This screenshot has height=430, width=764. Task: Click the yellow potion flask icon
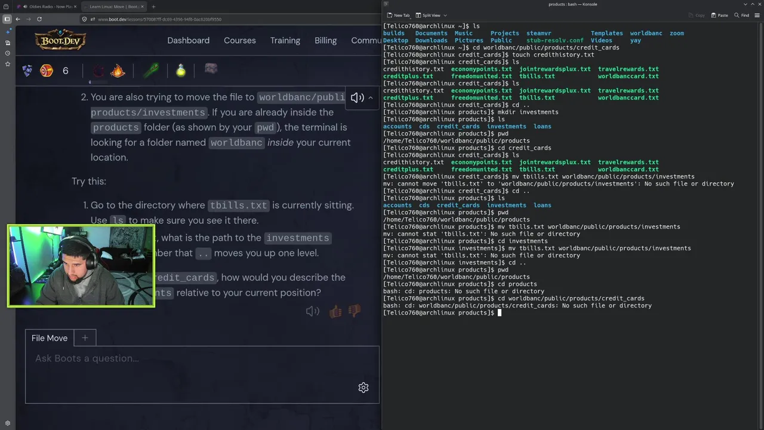pyautogui.click(x=181, y=70)
